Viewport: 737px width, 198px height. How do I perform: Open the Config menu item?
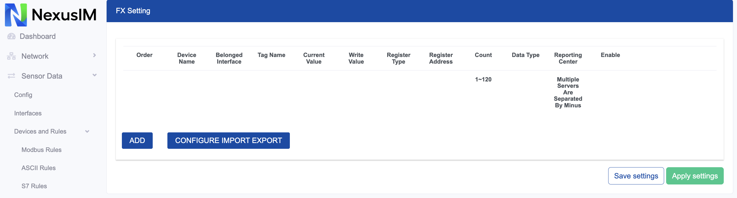click(x=23, y=95)
